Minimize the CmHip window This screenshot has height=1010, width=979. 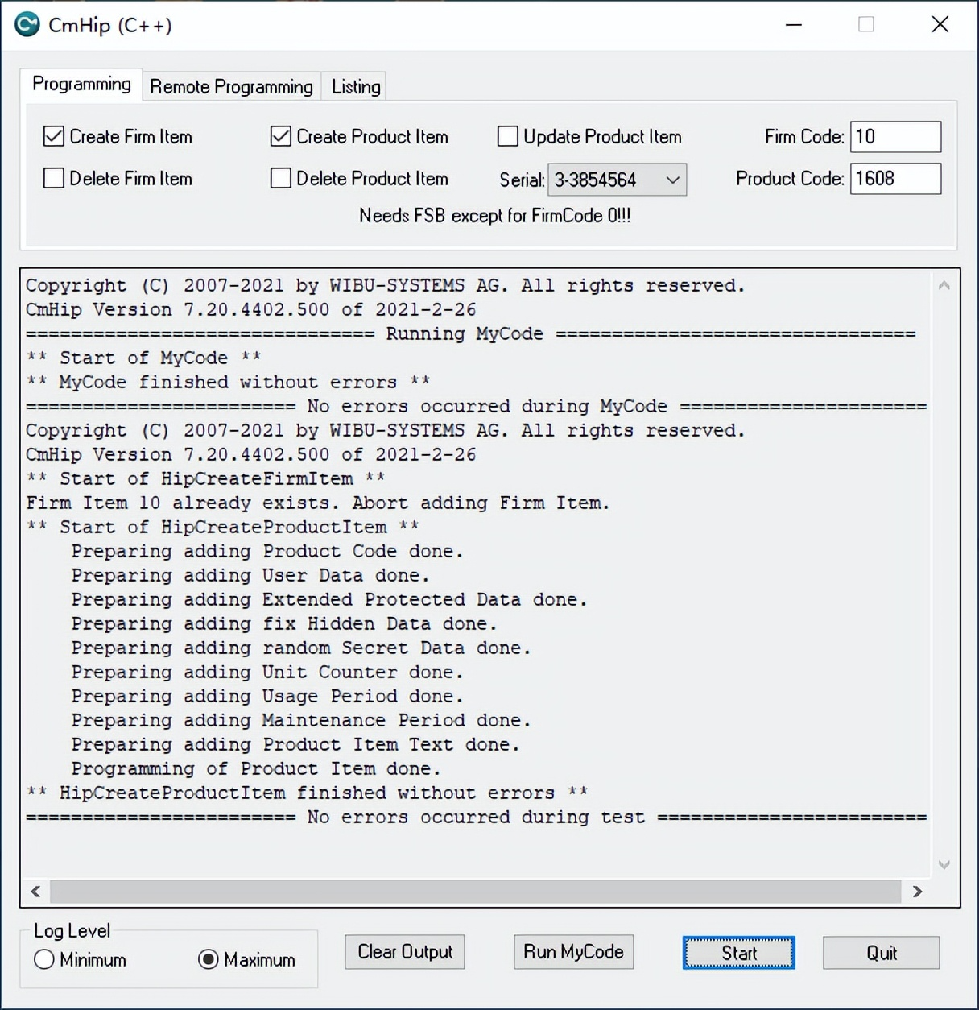point(794,25)
